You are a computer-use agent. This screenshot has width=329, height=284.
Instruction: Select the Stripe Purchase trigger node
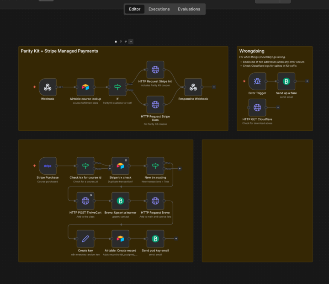point(48,166)
